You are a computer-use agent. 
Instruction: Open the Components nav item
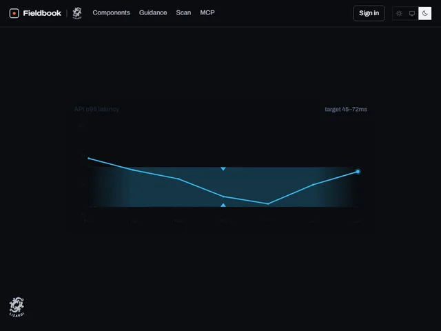pyautogui.click(x=111, y=12)
